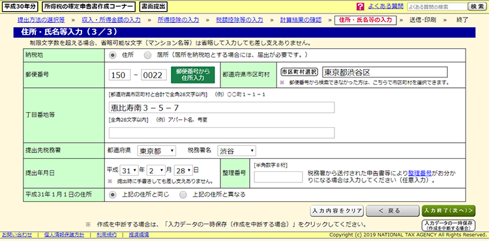
Task: Click 終了 step text
Action: click(x=462, y=20)
